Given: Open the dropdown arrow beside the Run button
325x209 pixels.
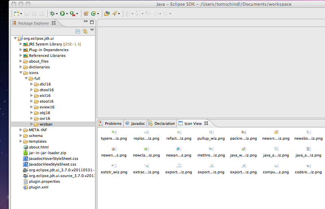Looking at the screenshot, I should tap(67, 14).
